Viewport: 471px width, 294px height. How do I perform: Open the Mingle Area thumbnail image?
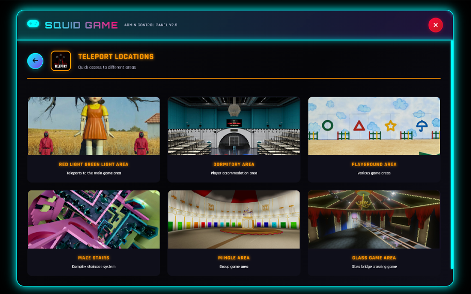point(234,219)
